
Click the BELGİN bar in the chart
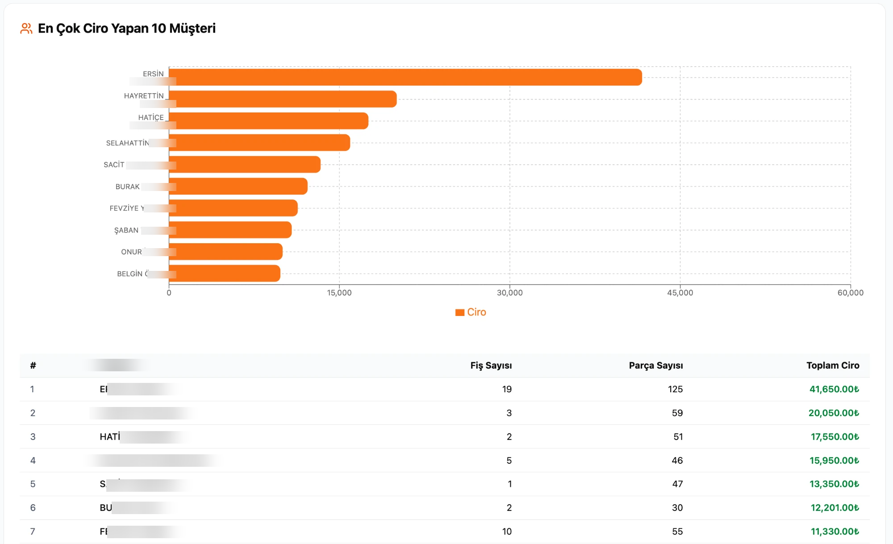(x=225, y=274)
